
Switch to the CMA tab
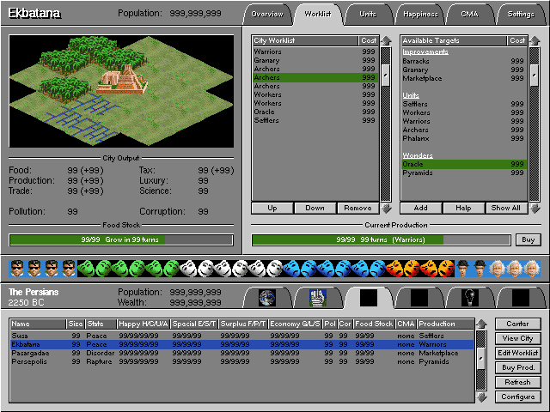tap(470, 15)
